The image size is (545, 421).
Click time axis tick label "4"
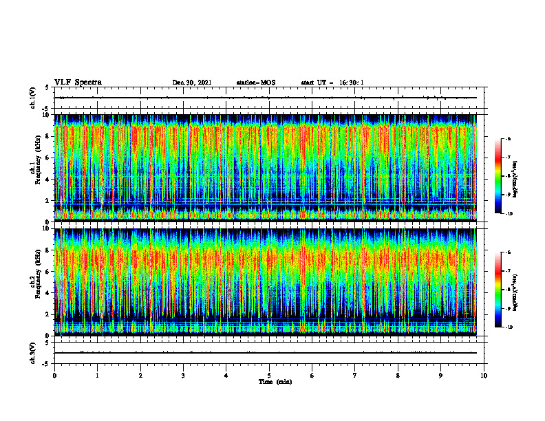click(226, 376)
